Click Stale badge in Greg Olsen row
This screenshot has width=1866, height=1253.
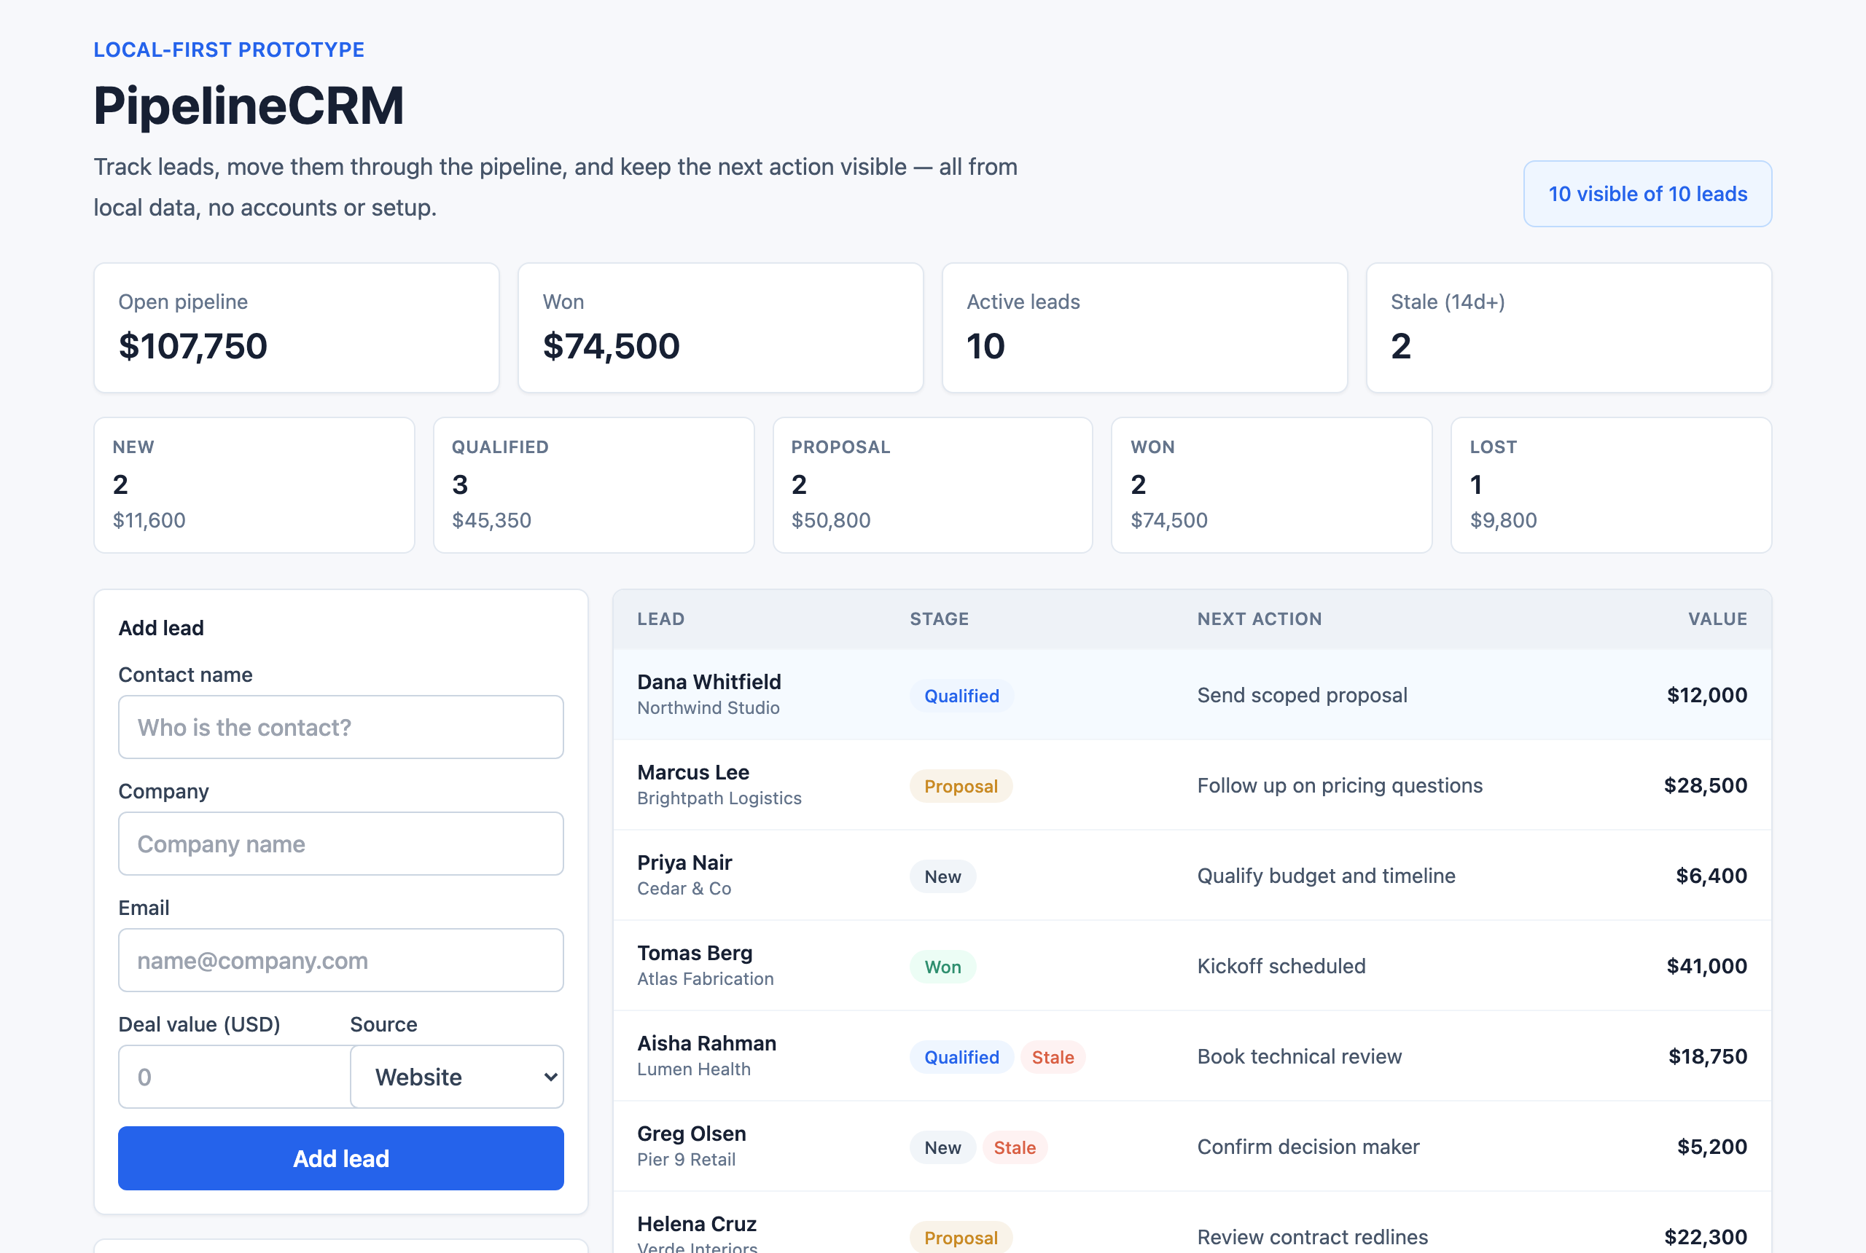point(1015,1147)
